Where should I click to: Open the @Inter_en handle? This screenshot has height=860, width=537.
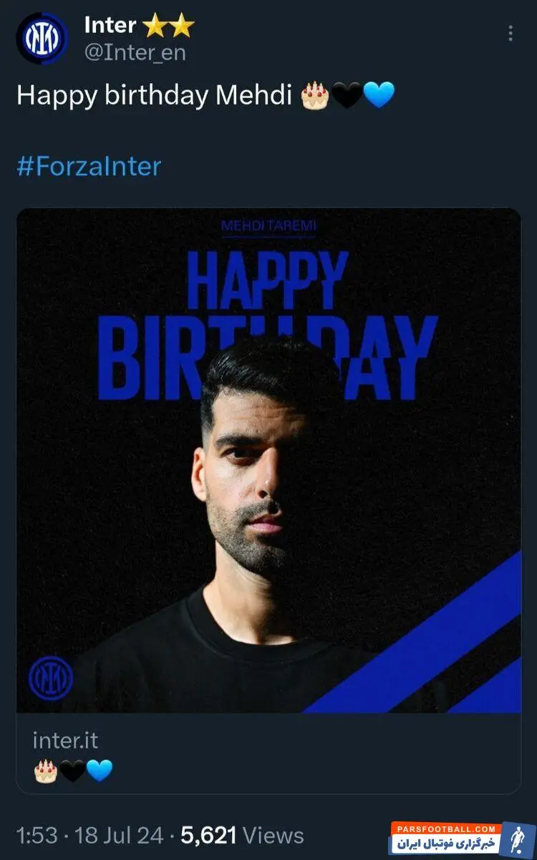click(x=135, y=53)
